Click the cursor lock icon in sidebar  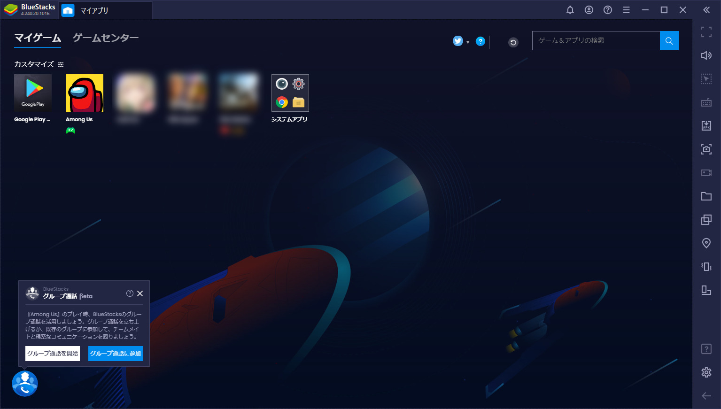tap(706, 79)
